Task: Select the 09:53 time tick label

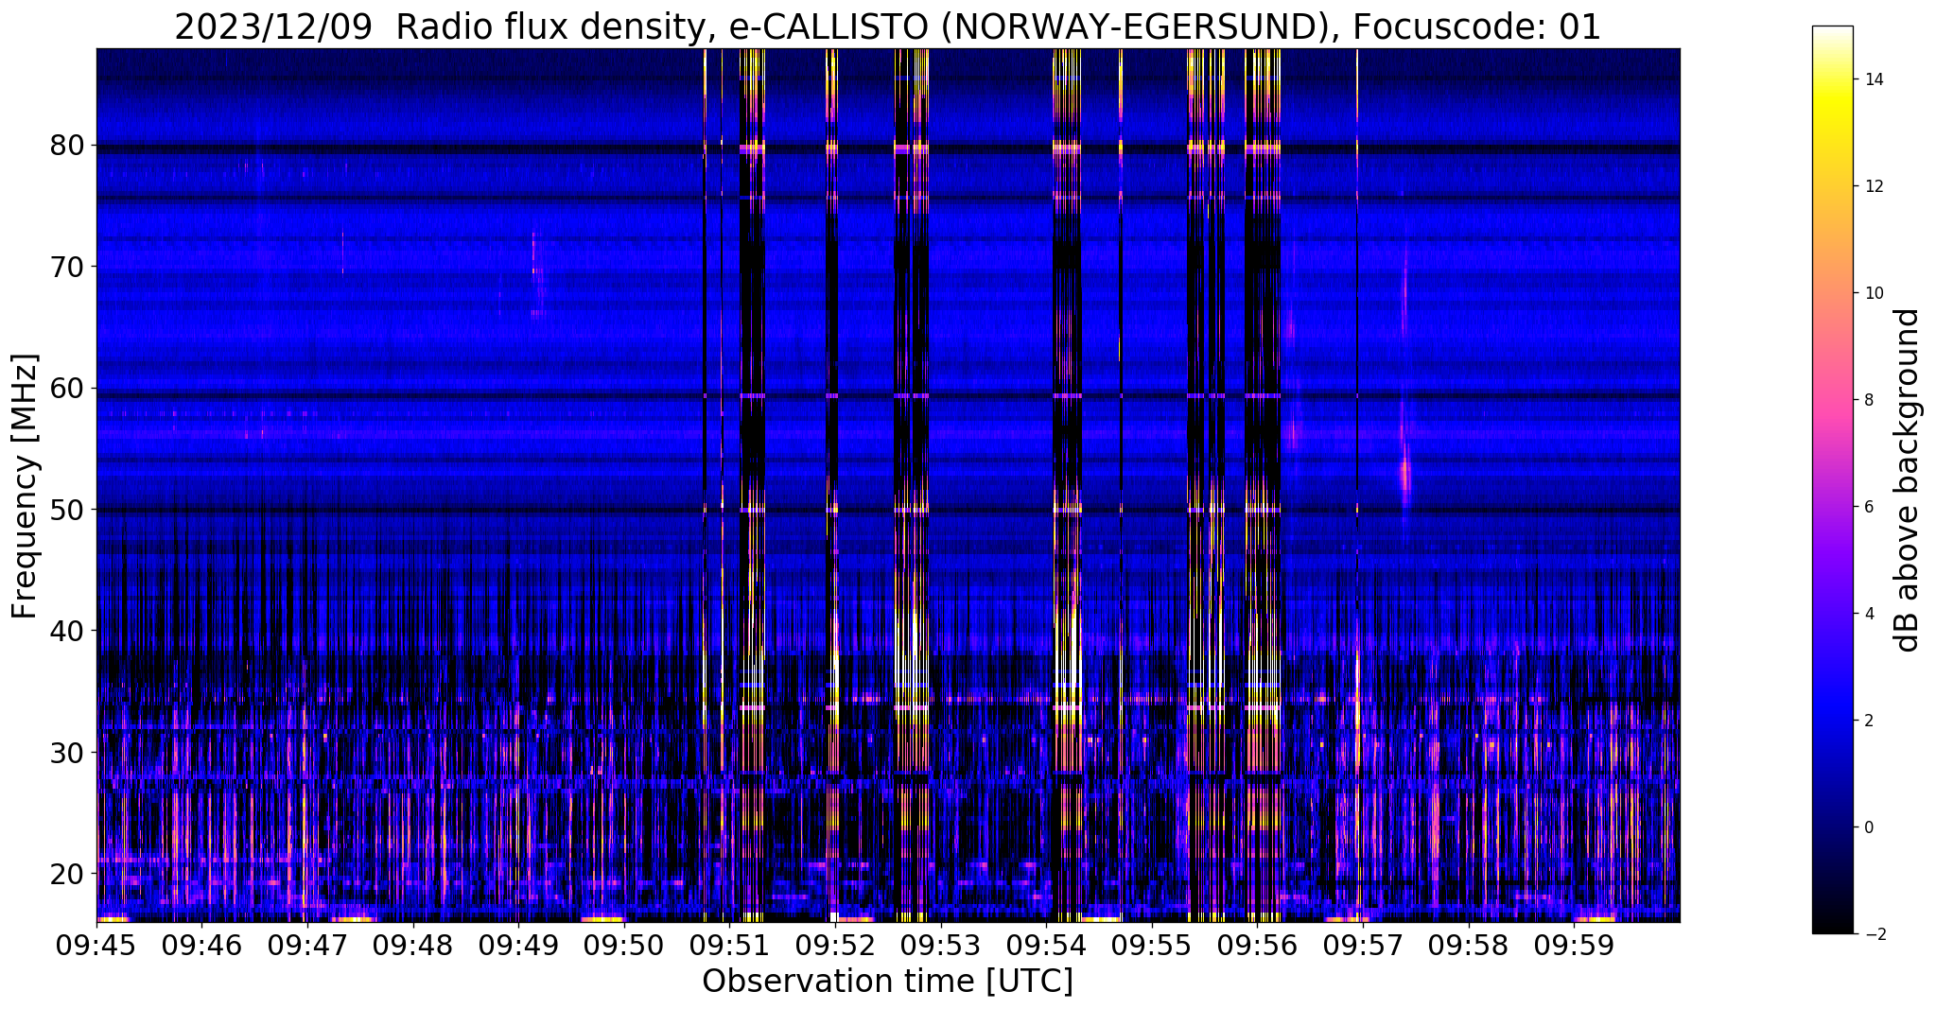Action: (x=940, y=945)
